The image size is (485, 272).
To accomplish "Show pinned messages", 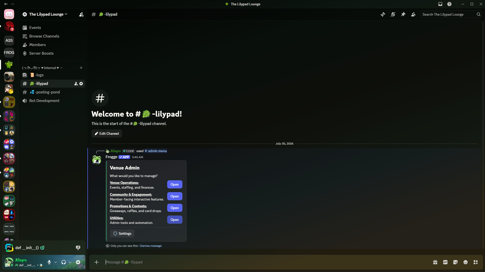I will pyautogui.click(x=403, y=14).
